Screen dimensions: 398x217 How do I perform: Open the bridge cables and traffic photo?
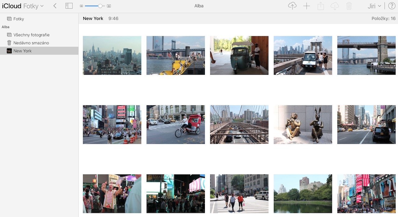(239, 125)
